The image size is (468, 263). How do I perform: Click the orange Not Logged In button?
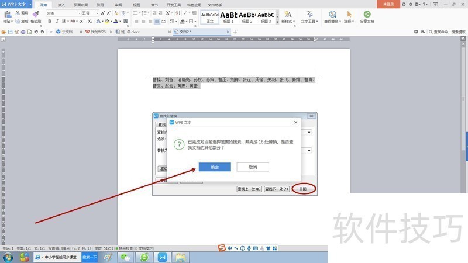(388, 4)
